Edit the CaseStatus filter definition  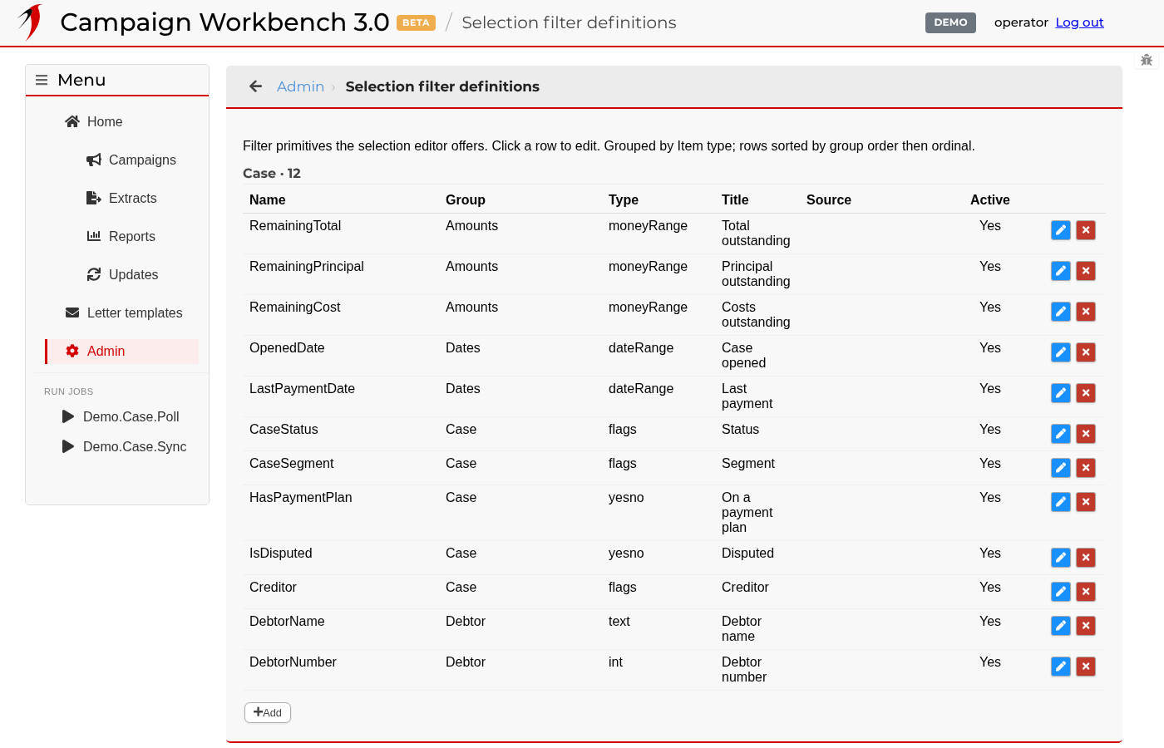(x=1061, y=434)
